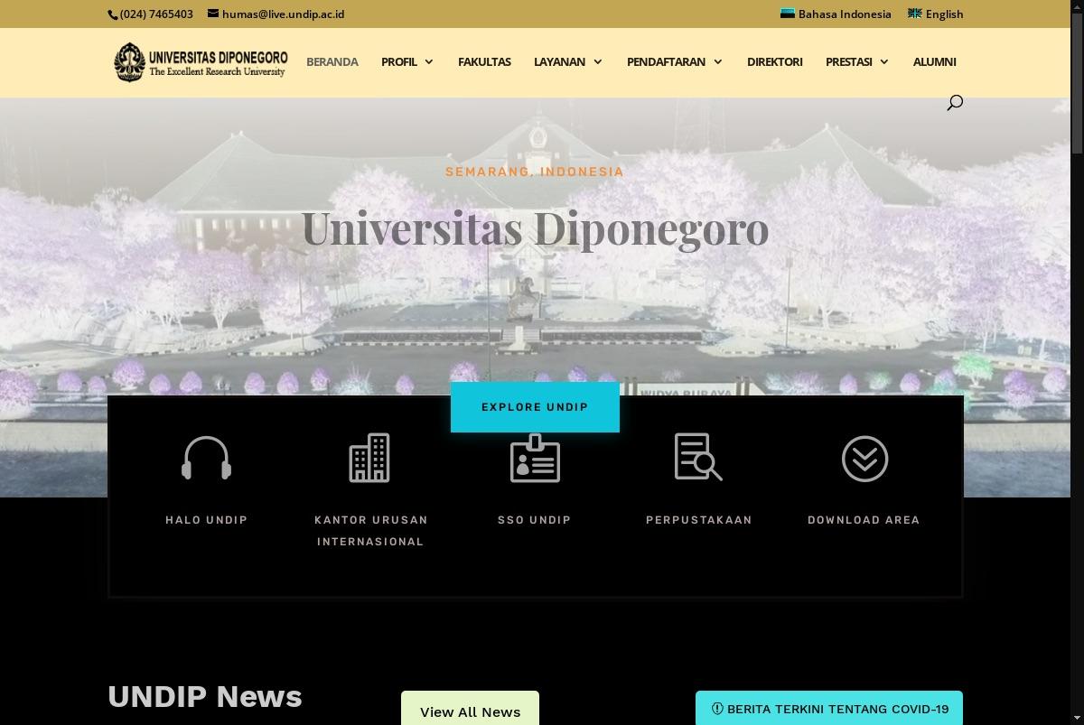Click the search magnifier icon
This screenshot has width=1084, height=725.
(x=955, y=103)
